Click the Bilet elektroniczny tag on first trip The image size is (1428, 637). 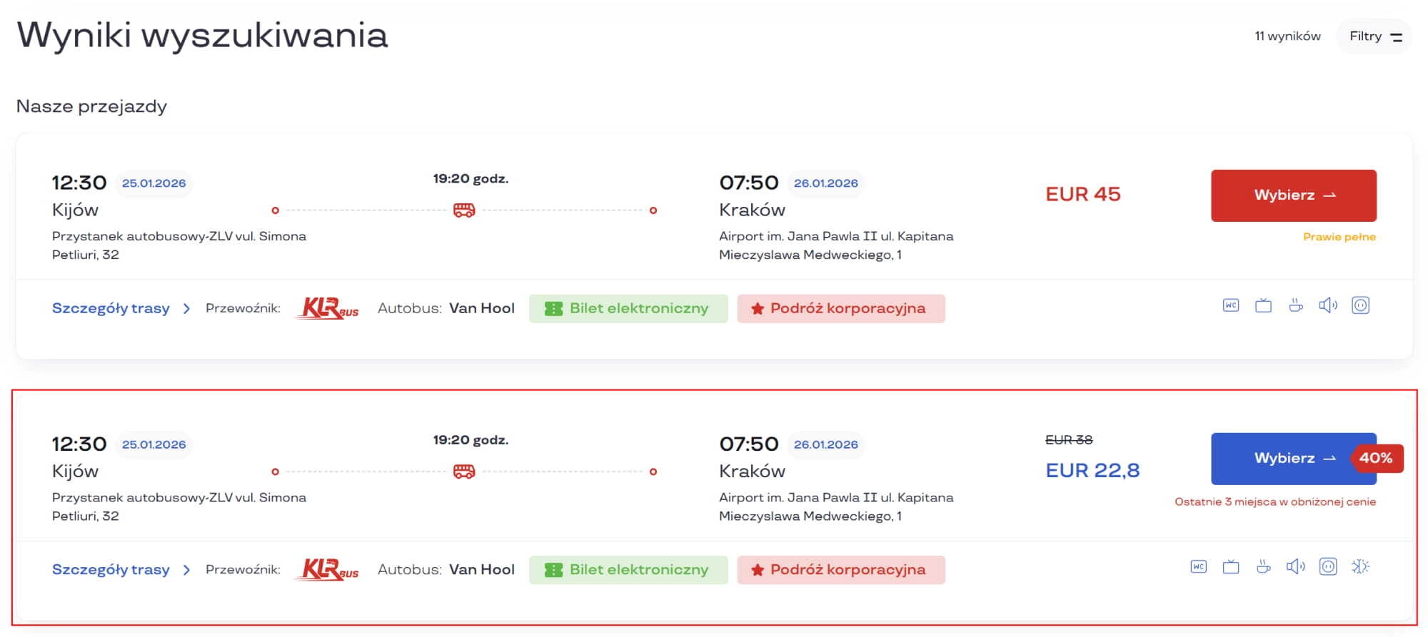(x=628, y=309)
